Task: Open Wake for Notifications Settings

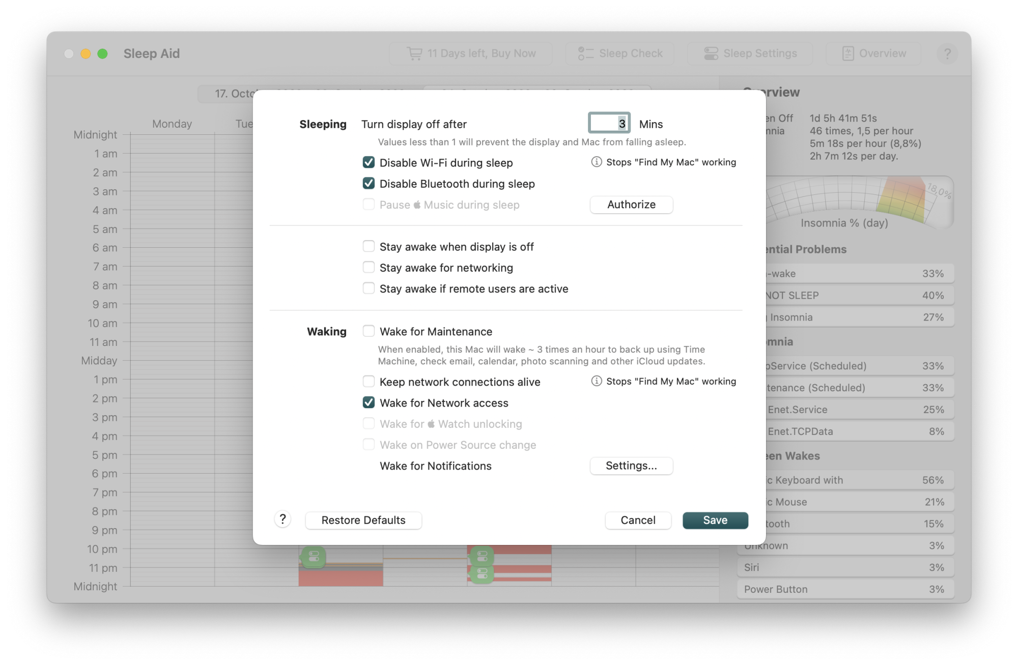Action: pyautogui.click(x=631, y=466)
